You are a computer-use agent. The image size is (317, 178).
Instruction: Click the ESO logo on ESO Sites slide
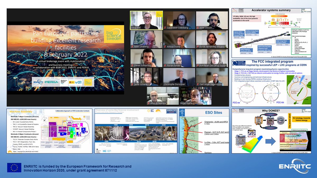pos(183,113)
